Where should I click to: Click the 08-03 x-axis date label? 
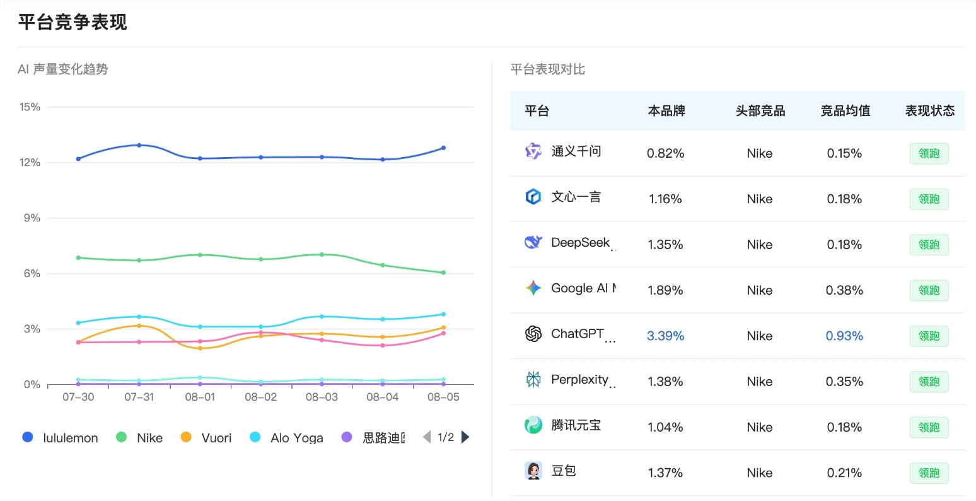pos(322,398)
